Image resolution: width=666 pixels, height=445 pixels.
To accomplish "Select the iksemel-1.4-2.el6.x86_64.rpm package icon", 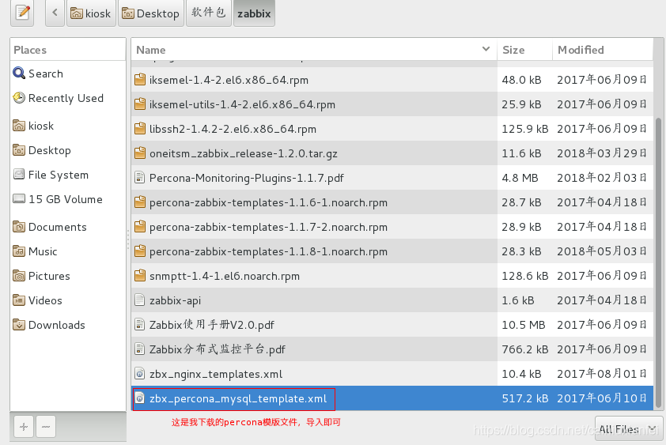I will (x=140, y=80).
